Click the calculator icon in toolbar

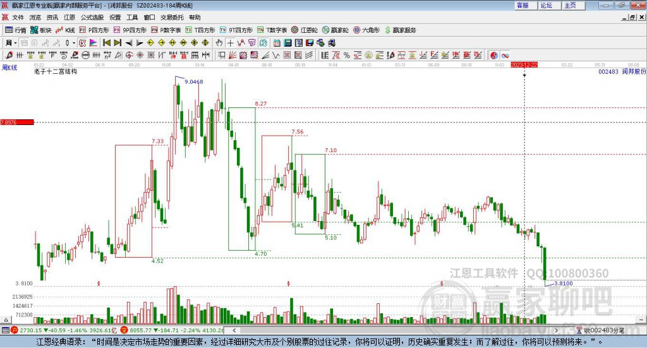(x=288, y=43)
